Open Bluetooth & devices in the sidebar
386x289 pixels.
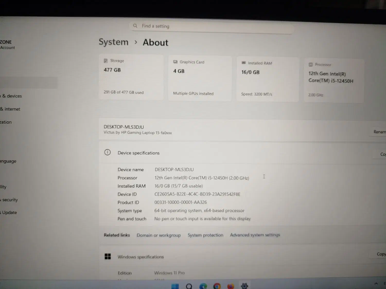pyautogui.click(x=11, y=96)
